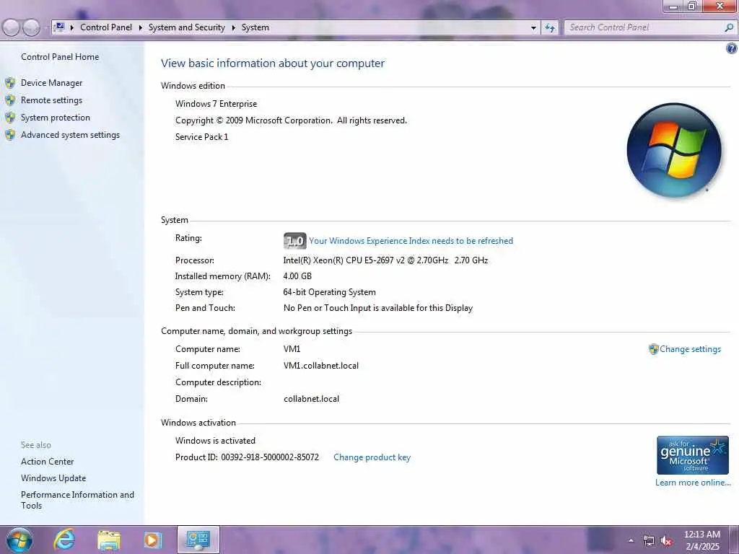Open Learn more online link
The width and height of the screenshot is (739, 554).
693,483
